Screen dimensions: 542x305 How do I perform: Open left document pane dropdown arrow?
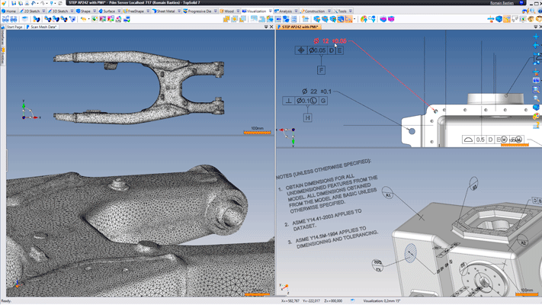266,27
